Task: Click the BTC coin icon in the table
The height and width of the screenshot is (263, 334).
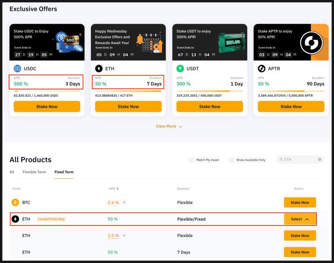Action: coord(15,203)
